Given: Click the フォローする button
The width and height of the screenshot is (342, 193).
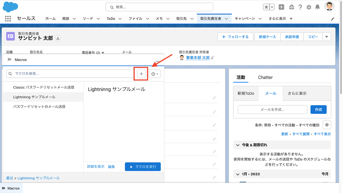Looking at the screenshot, I should coord(235,37).
